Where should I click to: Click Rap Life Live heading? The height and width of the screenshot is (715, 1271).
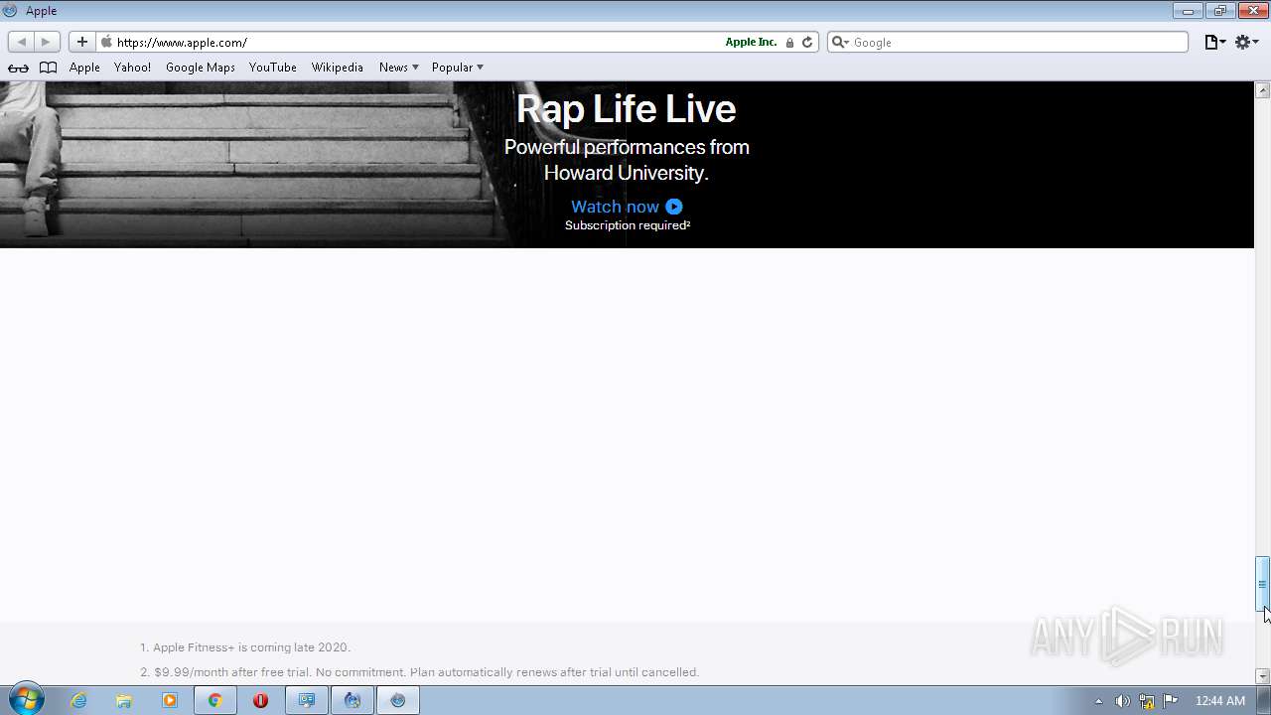tap(627, 108)
